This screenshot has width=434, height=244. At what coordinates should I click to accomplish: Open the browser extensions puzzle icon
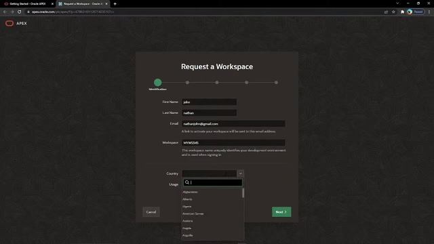coord(402,12)
